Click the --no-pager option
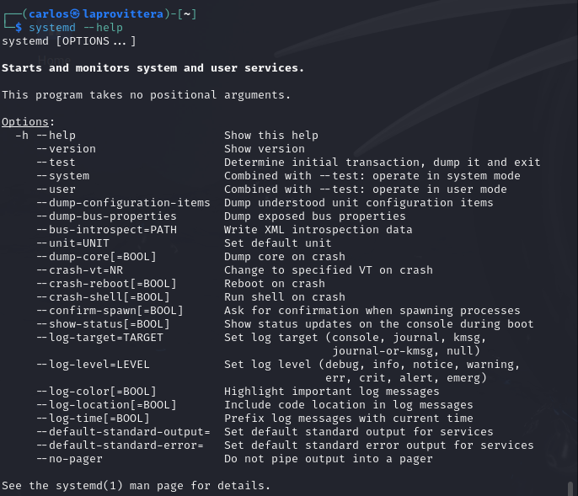 70,459
